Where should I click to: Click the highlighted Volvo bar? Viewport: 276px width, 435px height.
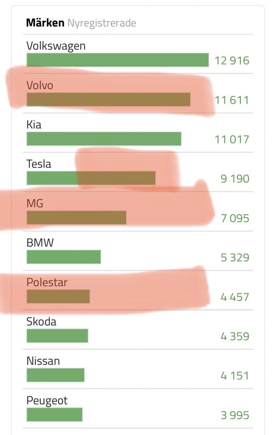pos(108,99)
